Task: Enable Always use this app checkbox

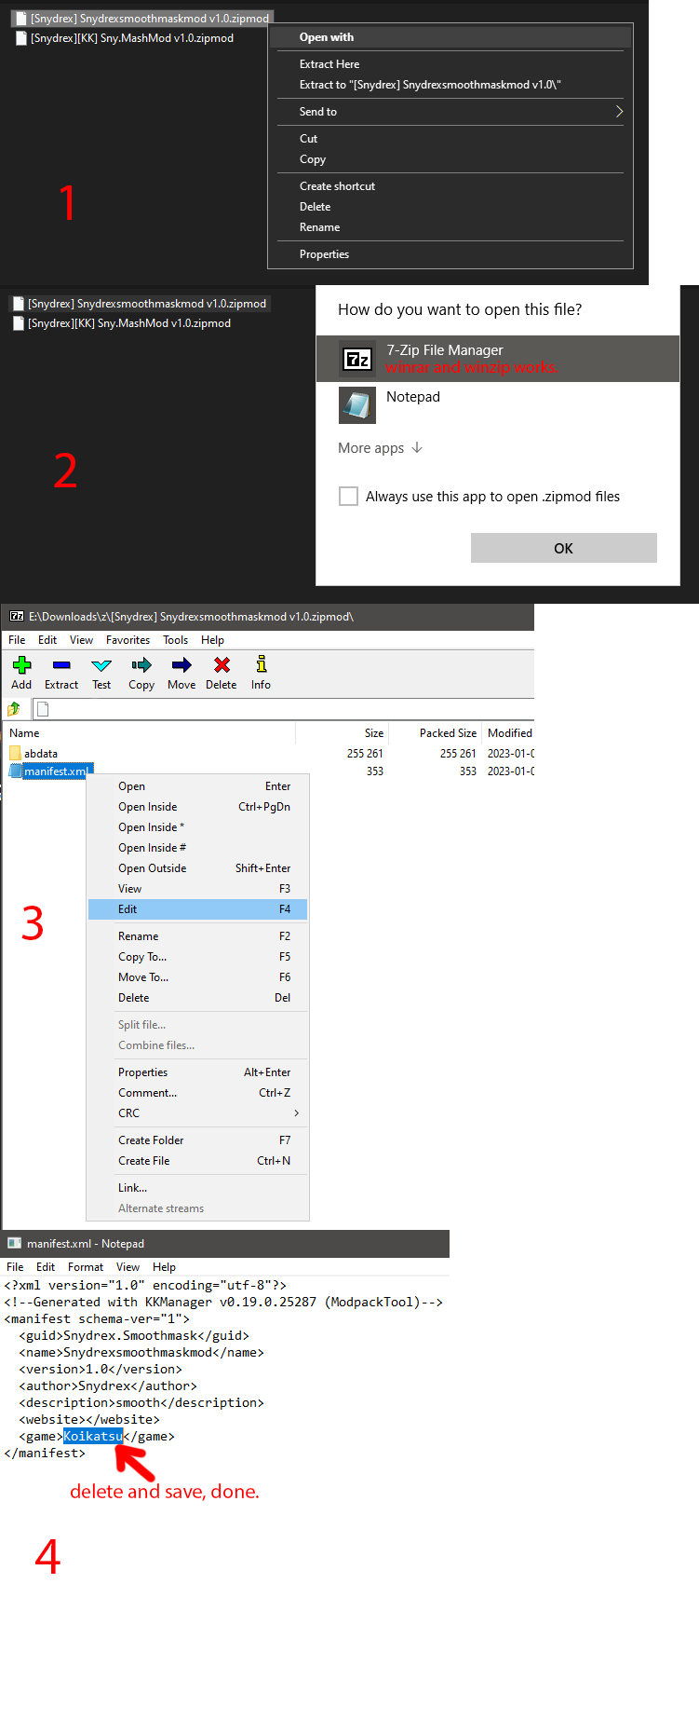Action: tap(349, 497)
